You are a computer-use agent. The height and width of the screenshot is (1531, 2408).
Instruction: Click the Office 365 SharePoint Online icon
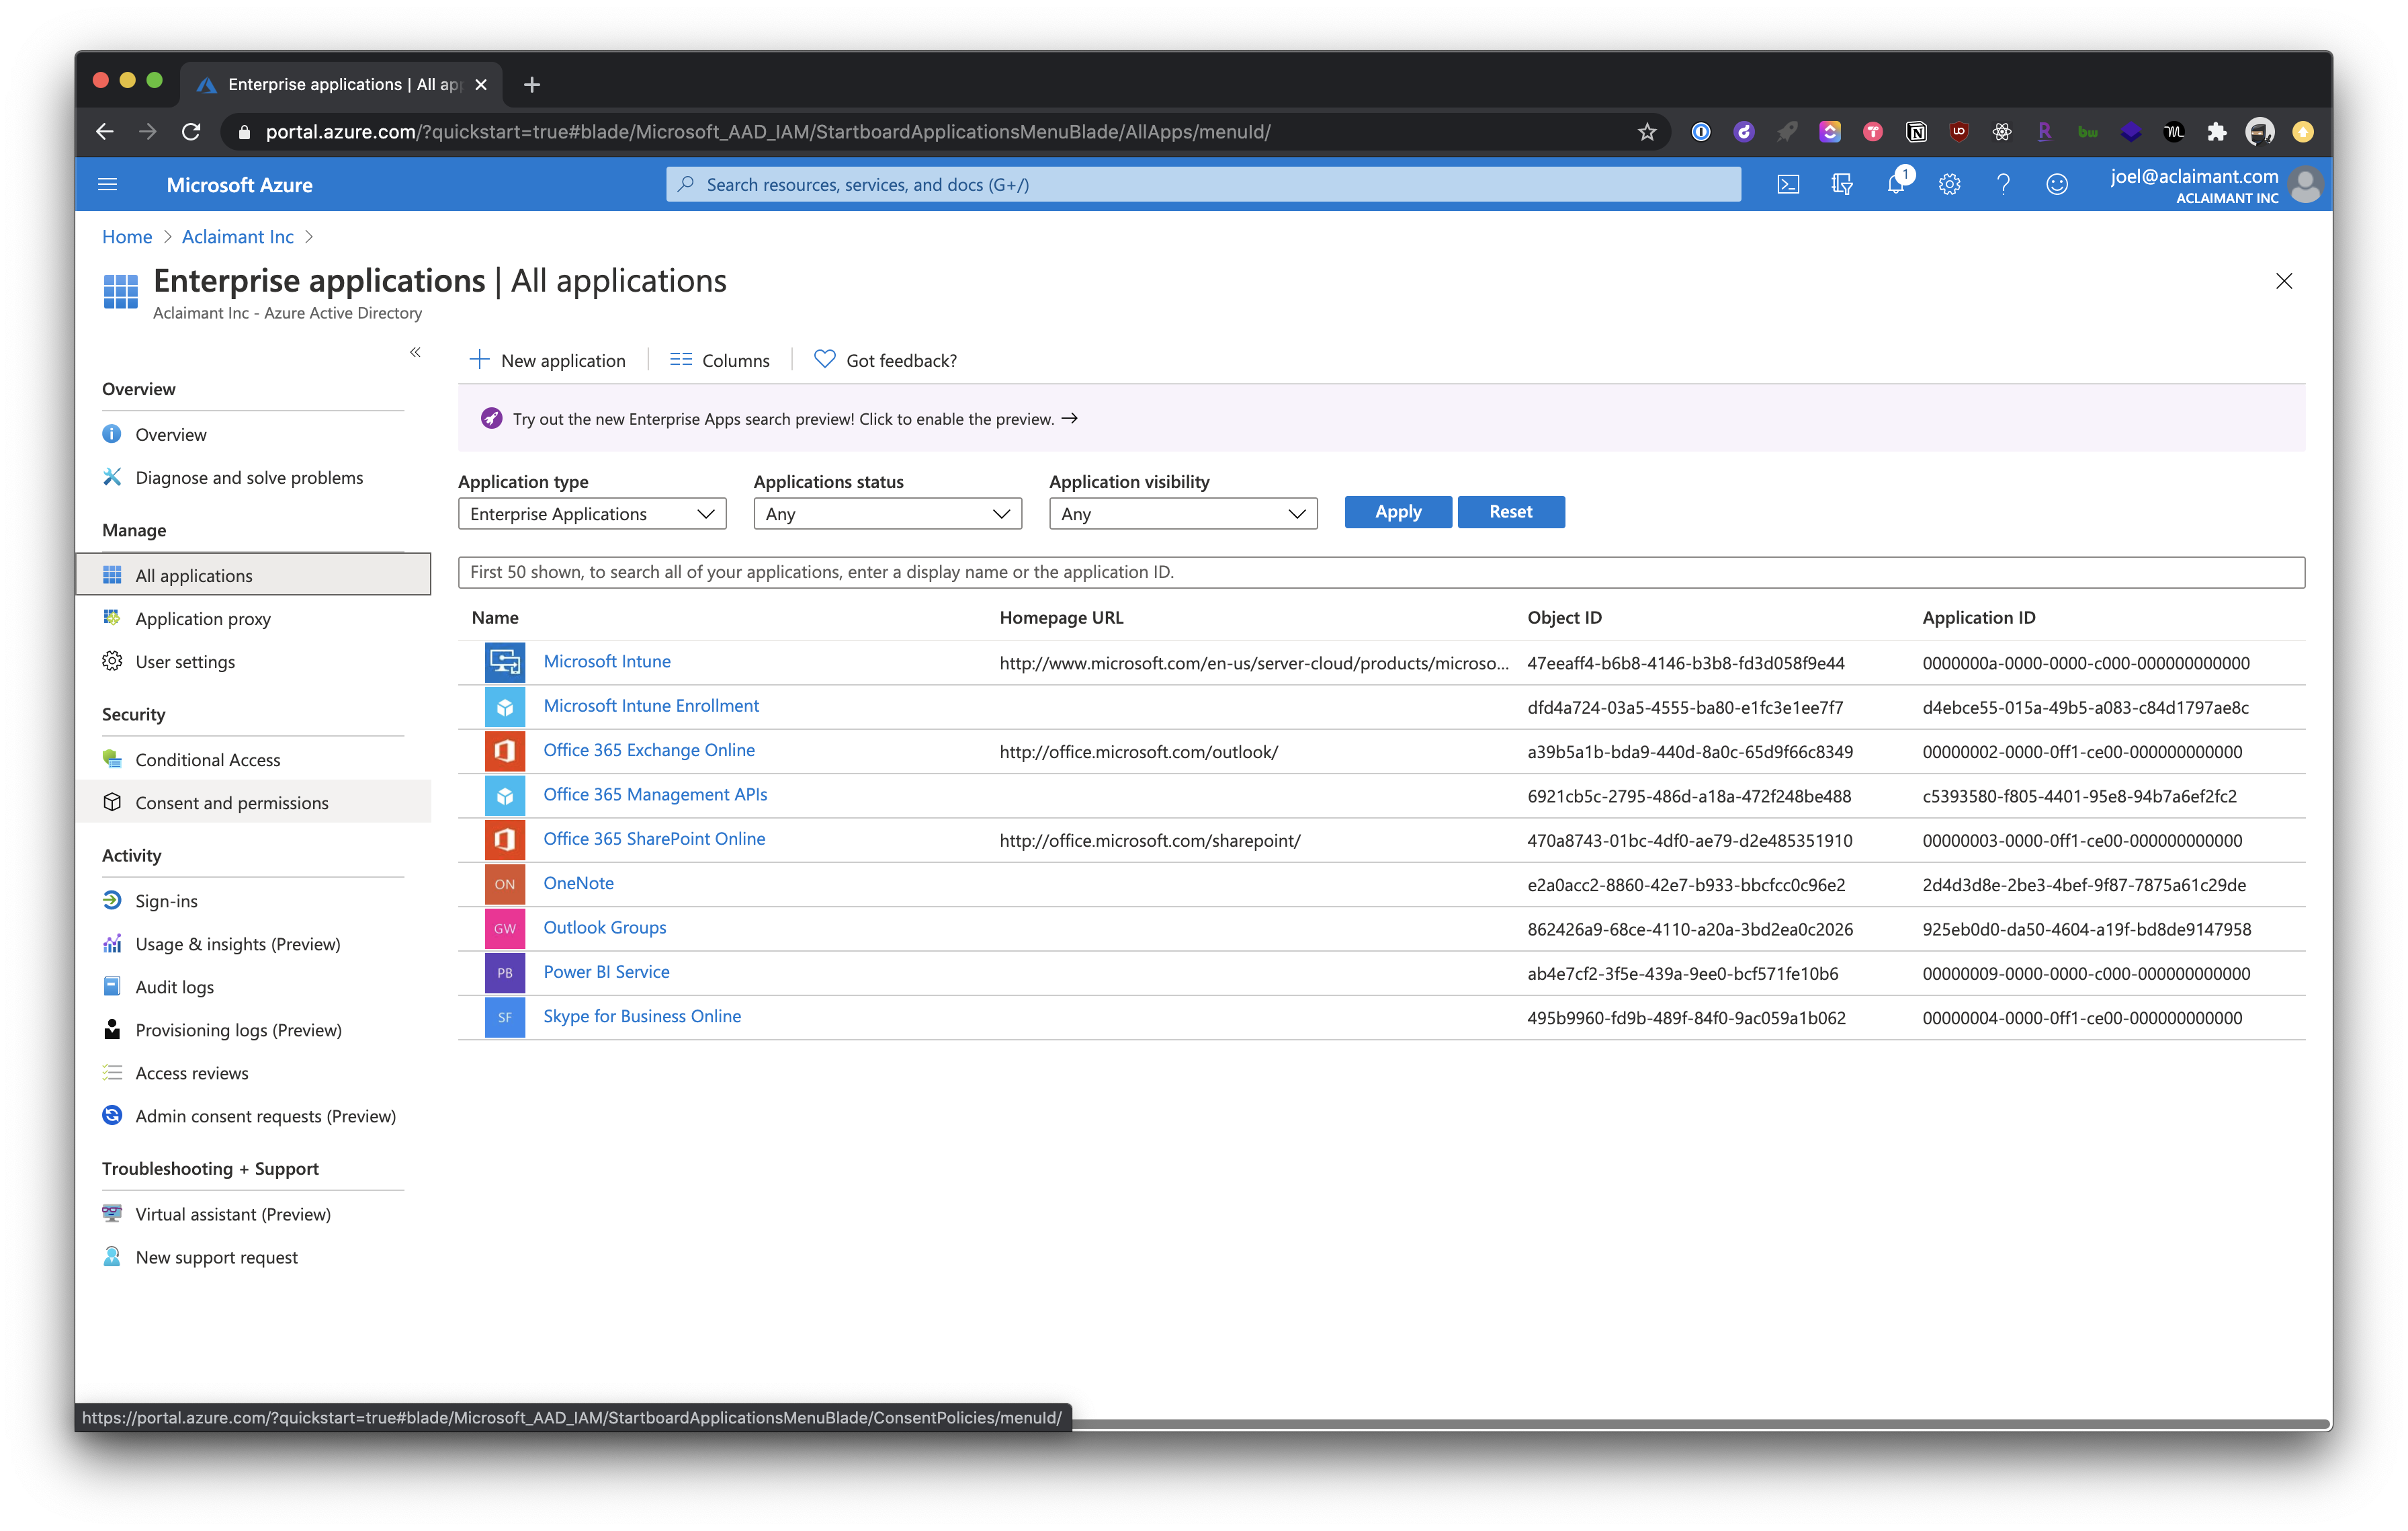505,840
